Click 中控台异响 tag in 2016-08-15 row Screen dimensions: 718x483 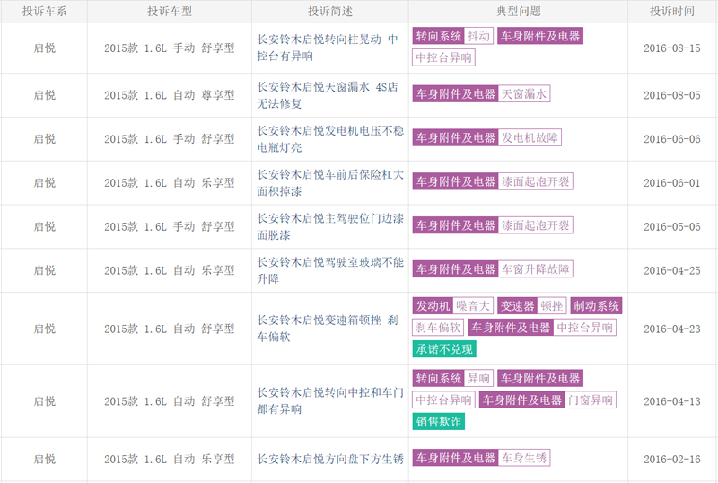pos(443,57)
